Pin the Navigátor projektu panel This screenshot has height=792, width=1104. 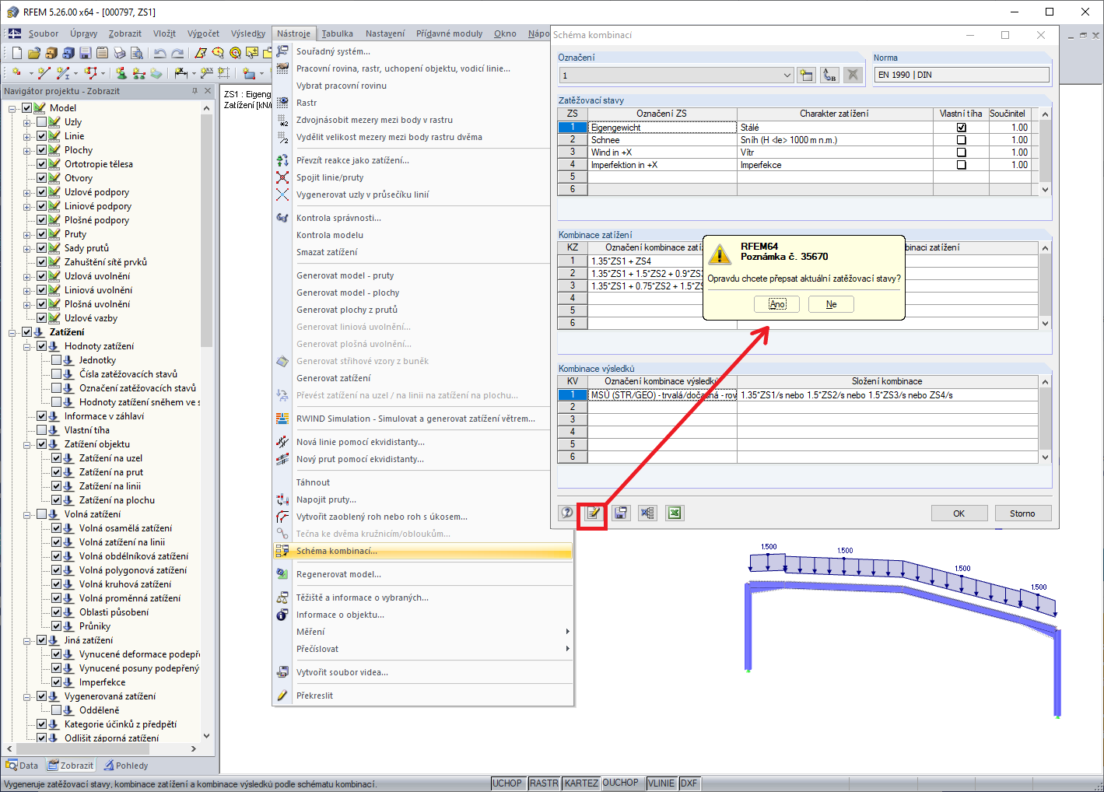195,91
